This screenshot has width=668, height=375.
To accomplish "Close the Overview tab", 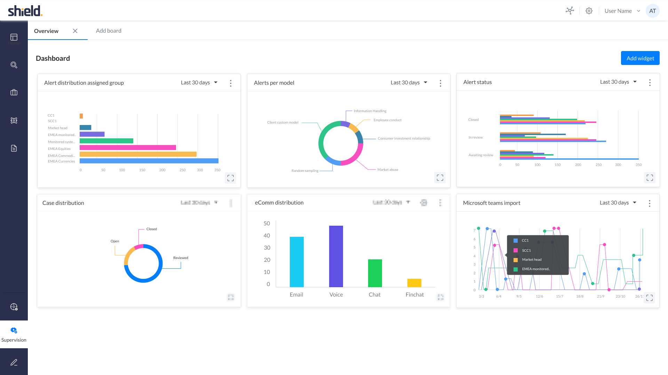I will point(75,31).
